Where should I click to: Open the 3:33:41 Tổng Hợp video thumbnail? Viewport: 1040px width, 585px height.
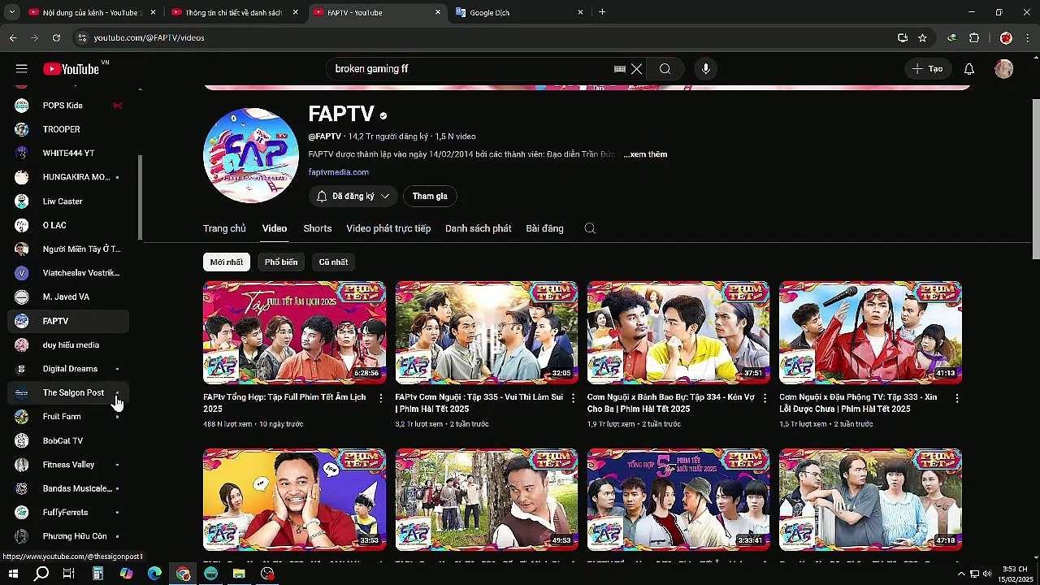(678, 500)
